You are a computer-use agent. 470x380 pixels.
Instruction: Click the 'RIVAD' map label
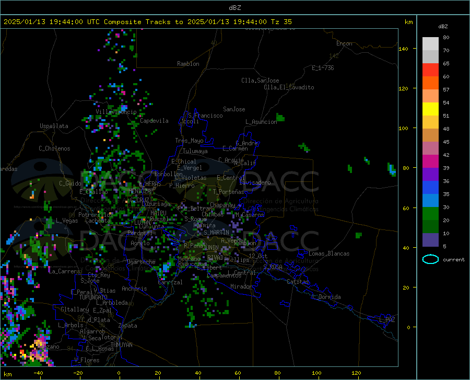[x=215, y=258]
